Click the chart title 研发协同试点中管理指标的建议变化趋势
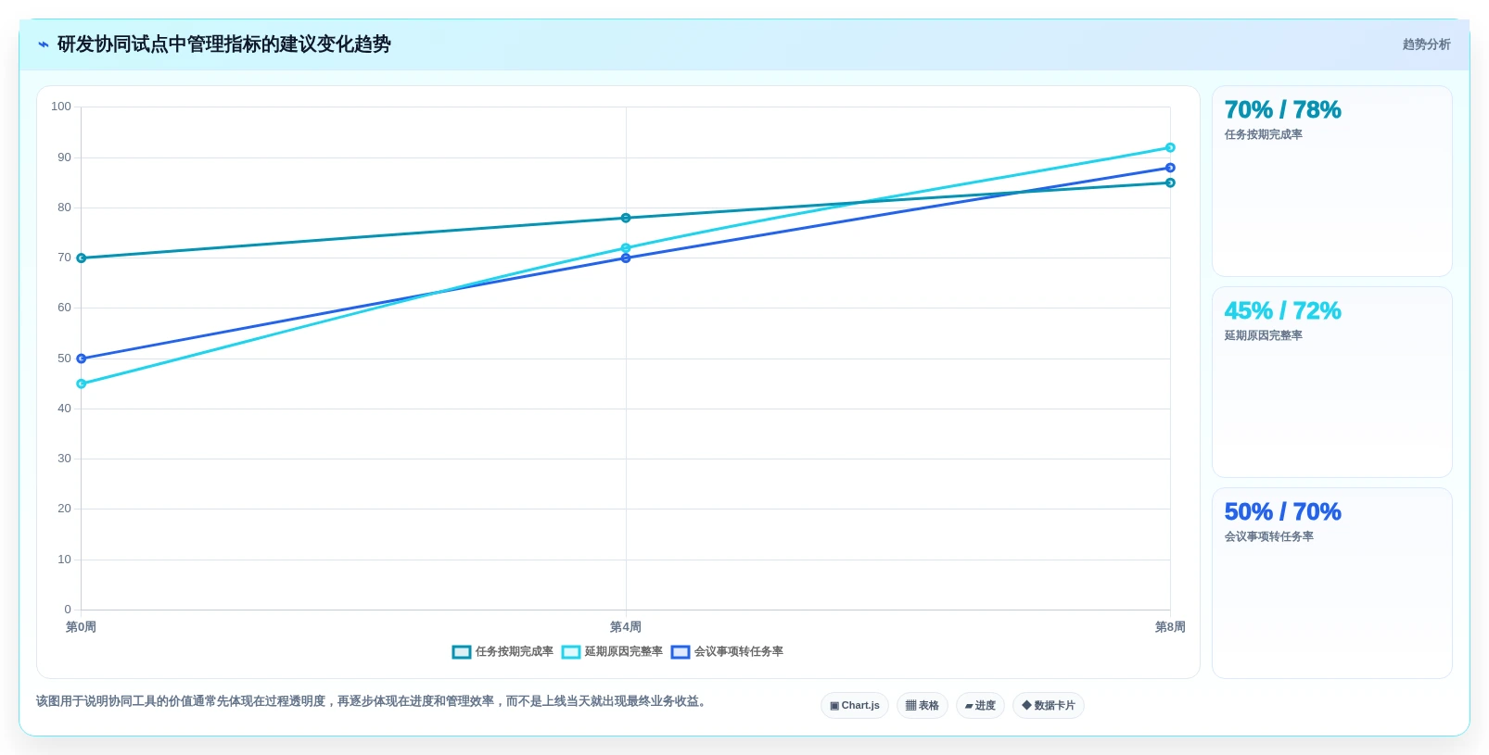 pyautogui.click(x=224, y=44)
